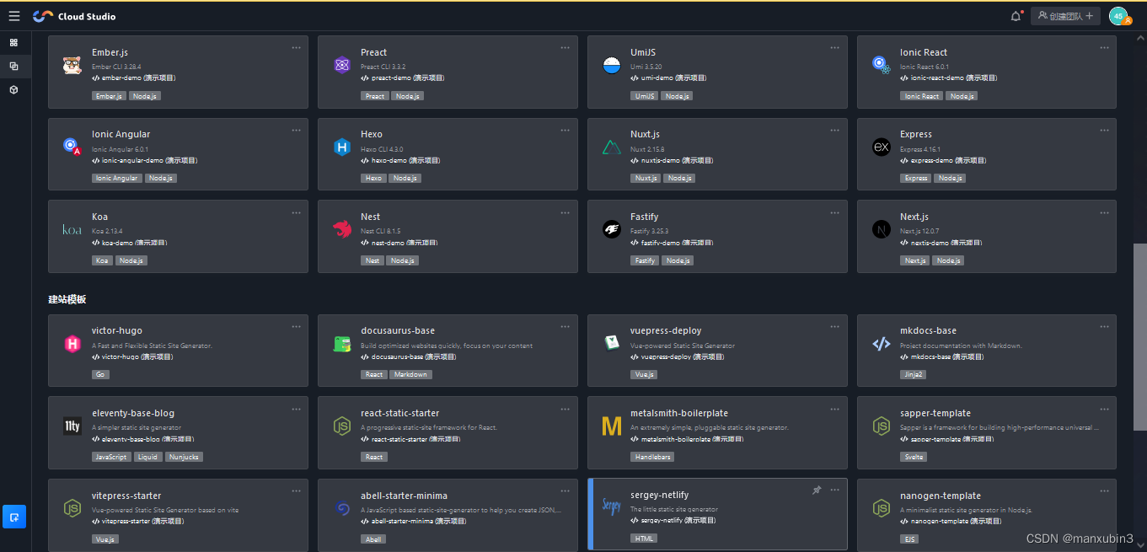Click the Preact purple logo icon
Screen dimensions: 1147x552
pos(341,65)
